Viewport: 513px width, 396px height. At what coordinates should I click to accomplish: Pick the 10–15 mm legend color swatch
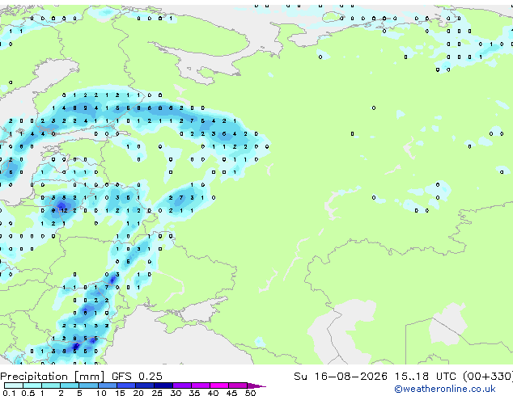107,385
